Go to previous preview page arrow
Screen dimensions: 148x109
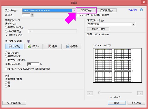click(x=90, y=93)
